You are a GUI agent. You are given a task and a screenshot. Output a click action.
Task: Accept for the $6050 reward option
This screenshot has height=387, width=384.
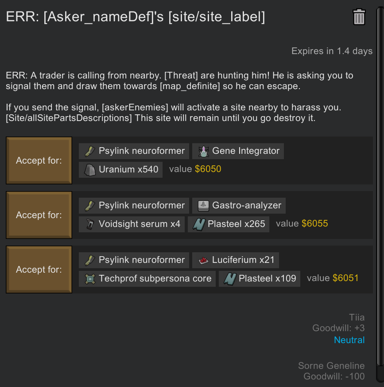[39, 160]
